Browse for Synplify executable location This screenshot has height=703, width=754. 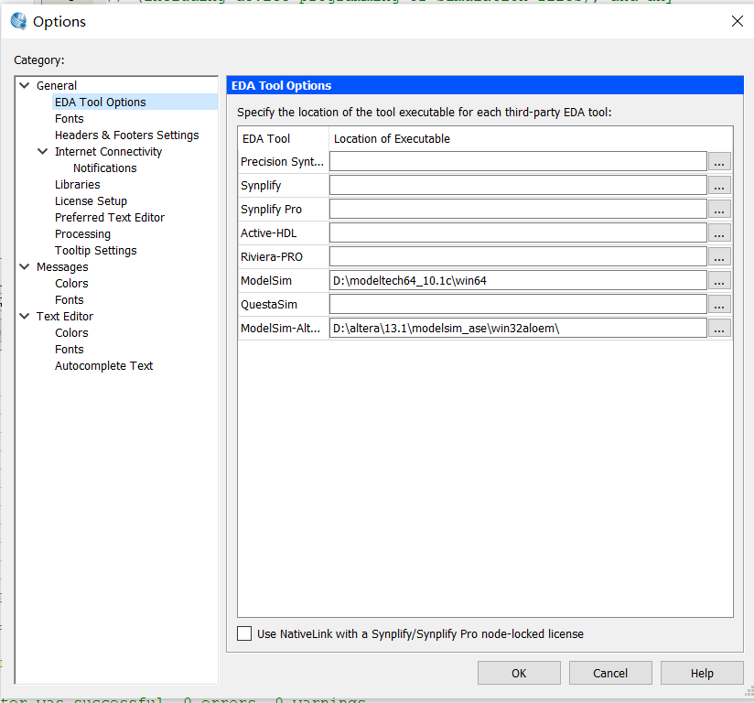click(x=719, y=185)
